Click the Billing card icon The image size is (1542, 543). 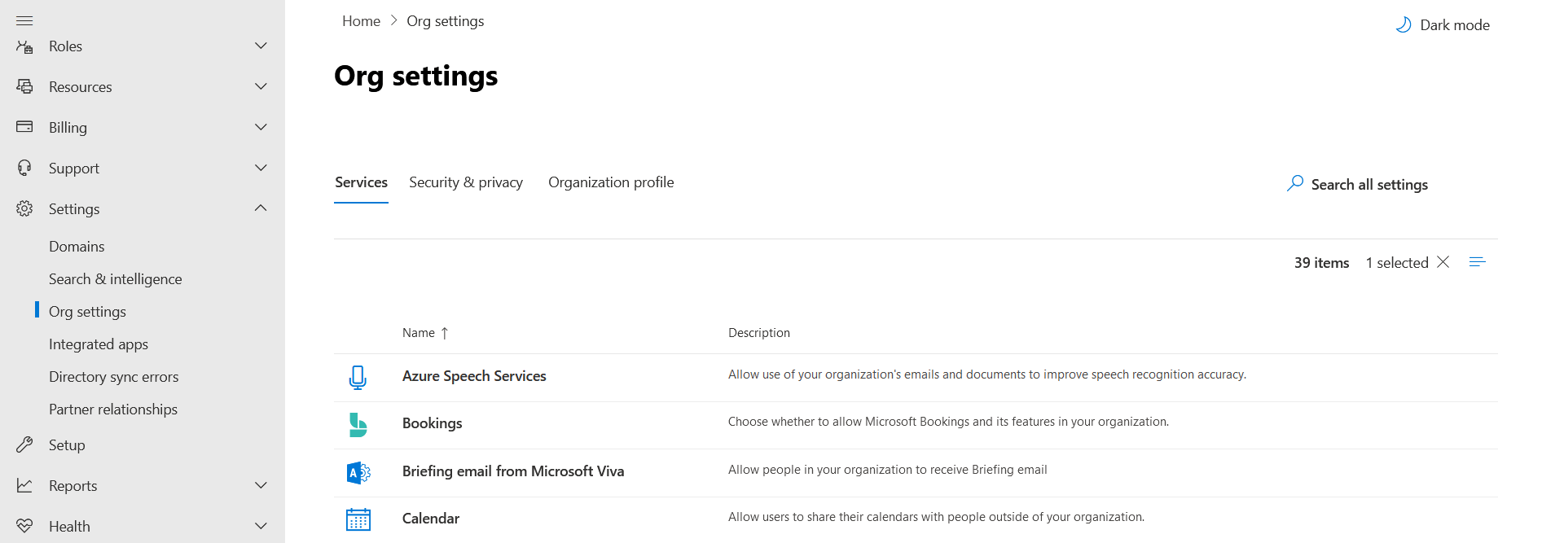coord(24,127)
